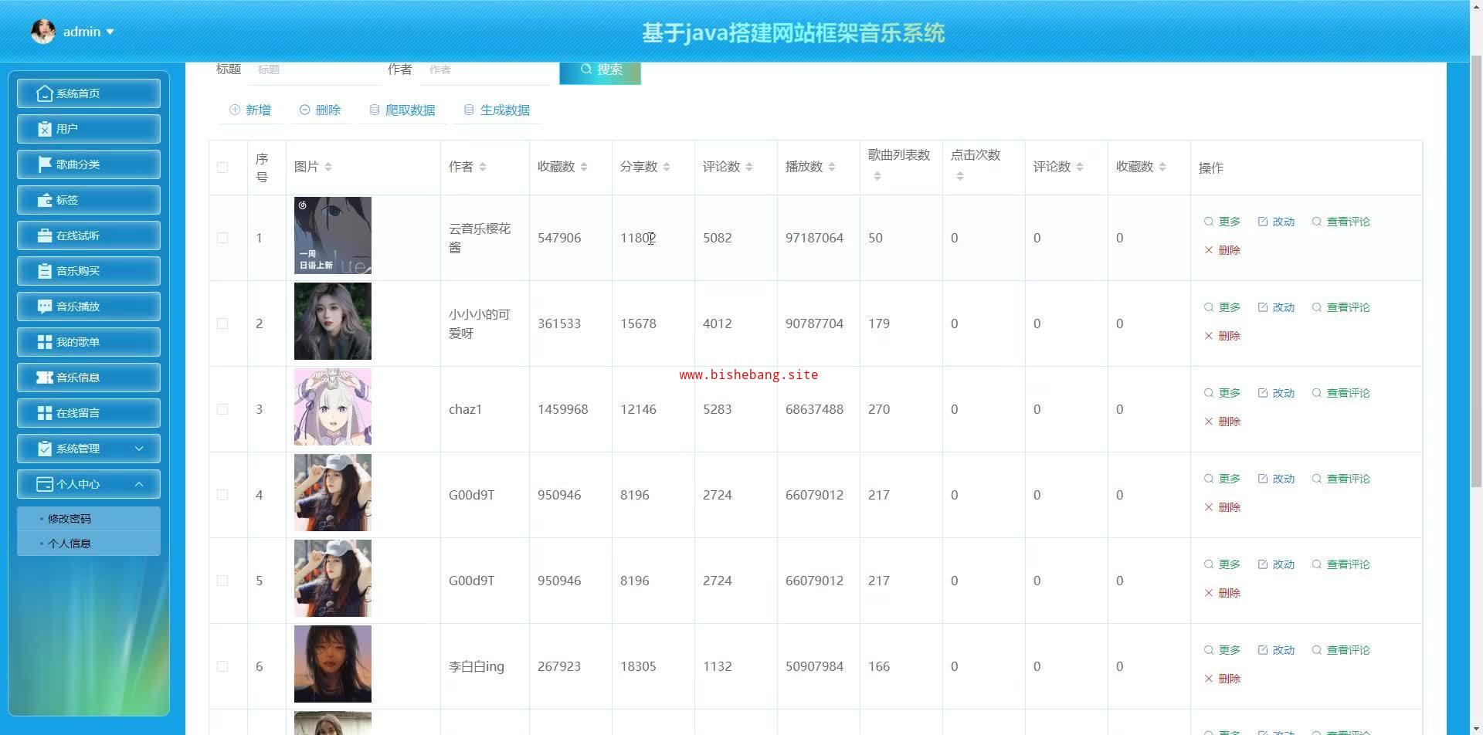The width and height of the screenshot is (1483, 735).
Task: Sort by the first 收藏数 column arrows
Action: [x=584, y=167]
